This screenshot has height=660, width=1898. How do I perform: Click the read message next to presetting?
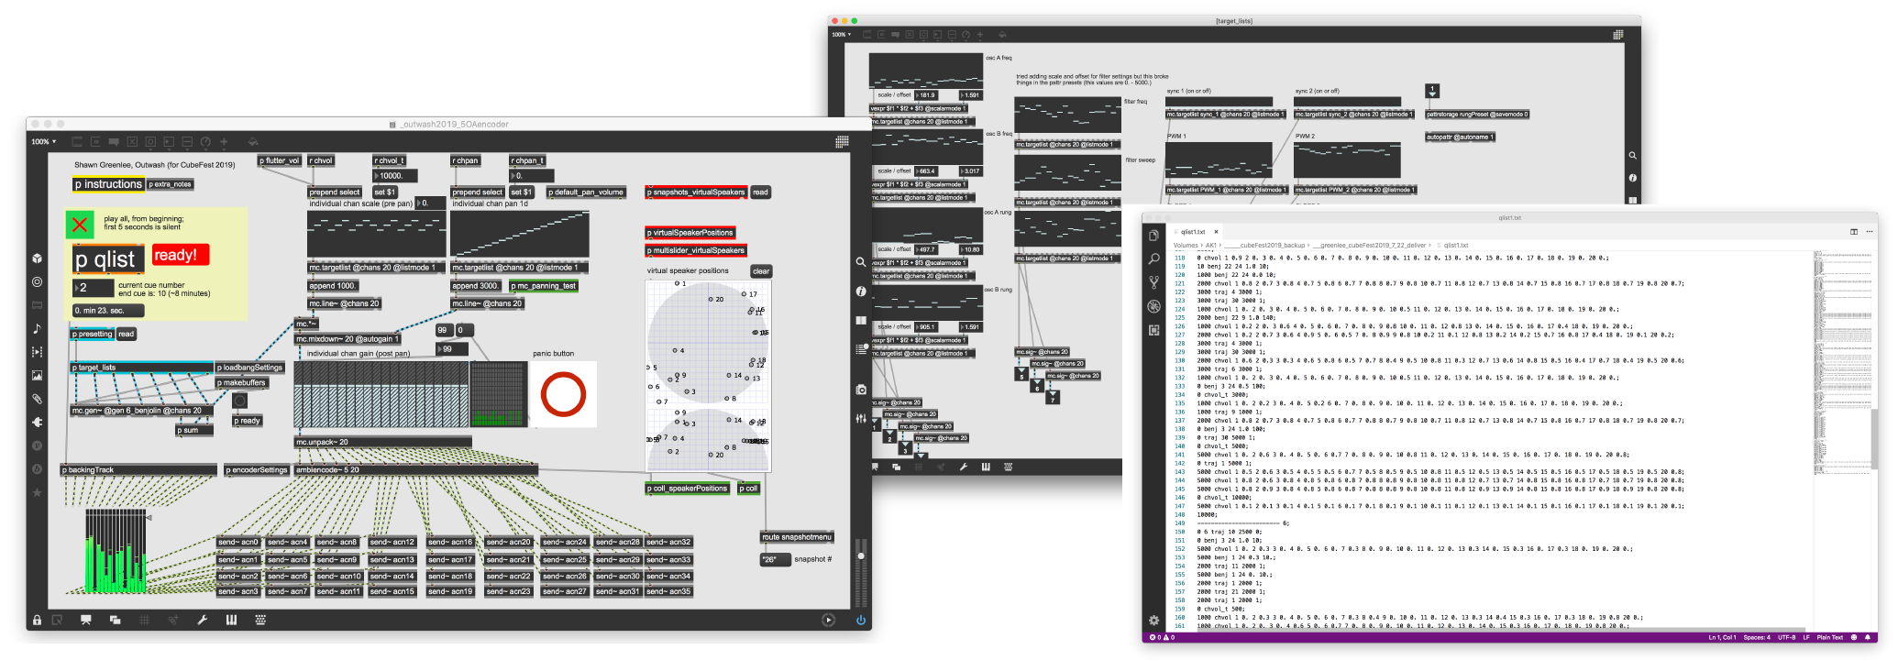click(x=127, y=335)
